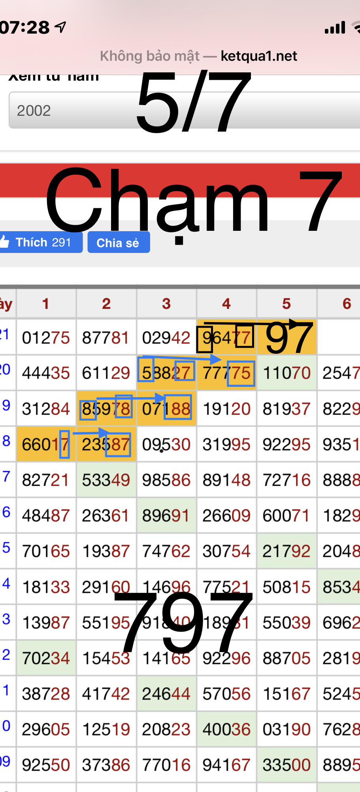Open the blue row link 20

tap(5, 370)
